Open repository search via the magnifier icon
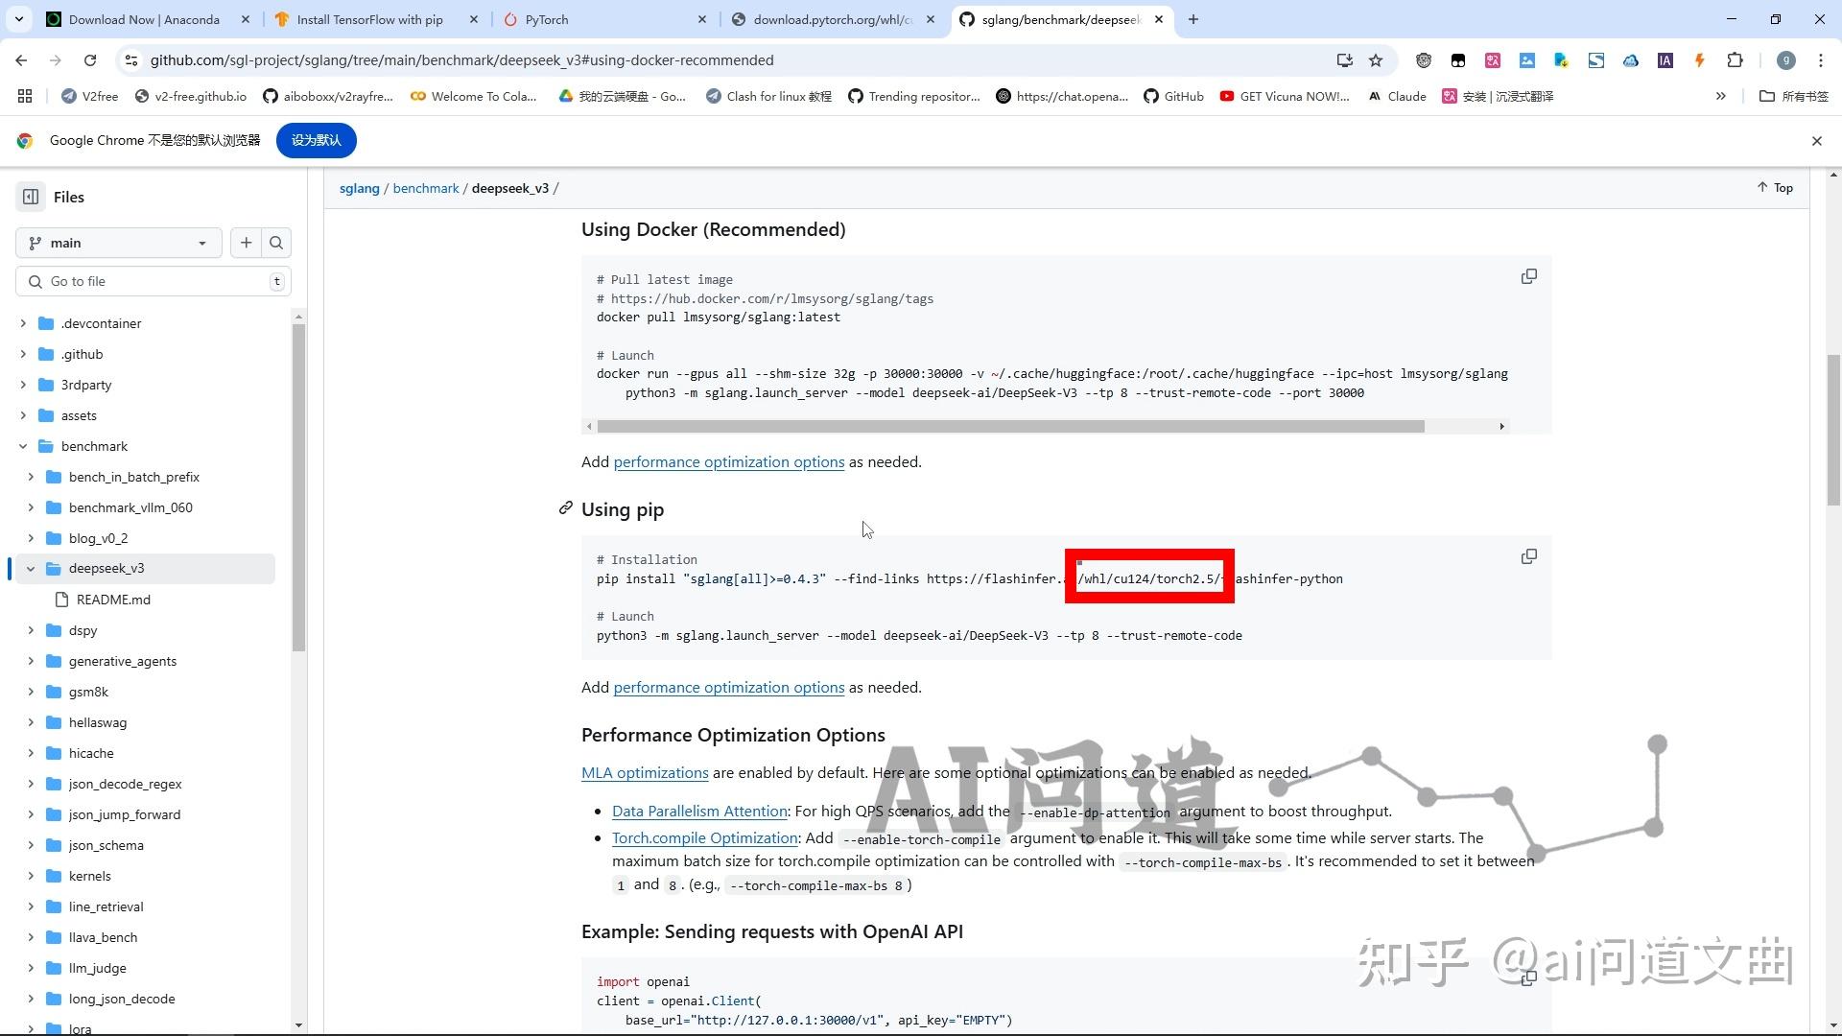 pyautogui.click(x=276, y=243)
